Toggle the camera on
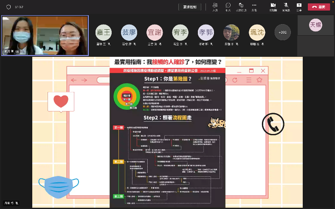Viewport: 335px width, 209px height. 273,6
